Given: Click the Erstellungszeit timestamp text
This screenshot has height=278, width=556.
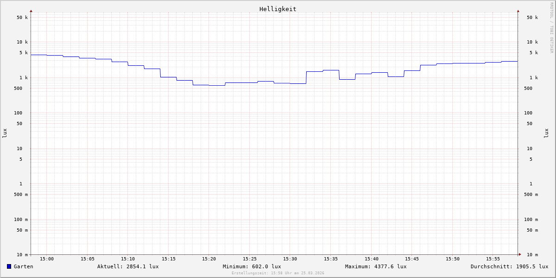Looking at the screenshot, I should point(278,273).
